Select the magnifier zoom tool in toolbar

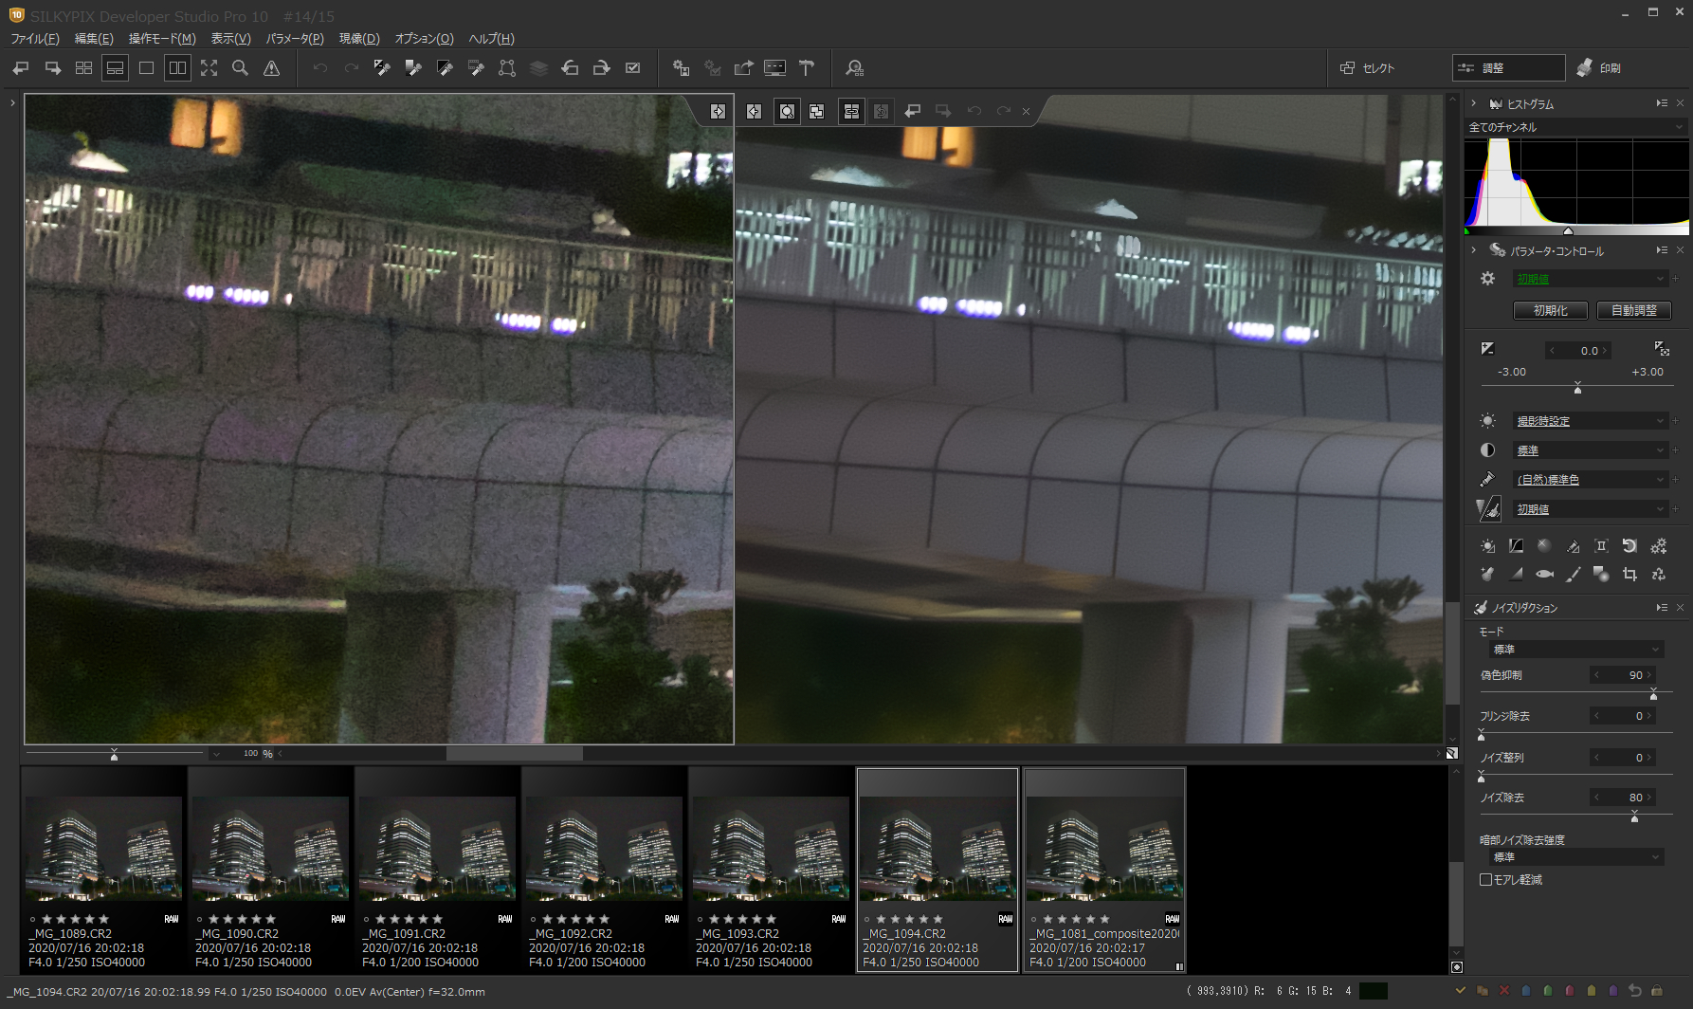pos(240,68)
